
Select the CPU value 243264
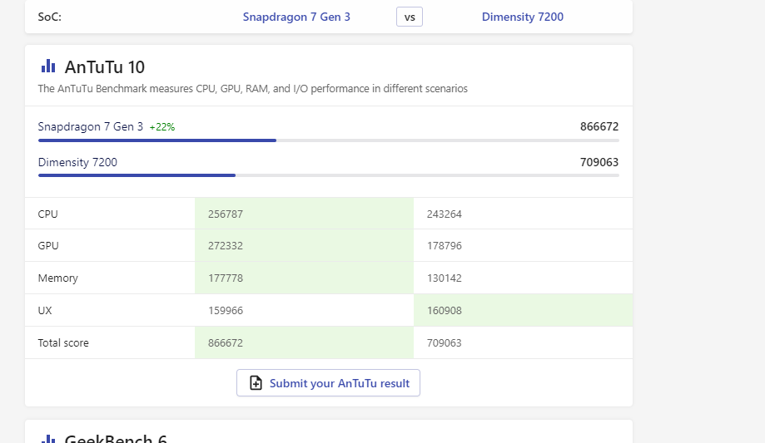pos(444,214)
